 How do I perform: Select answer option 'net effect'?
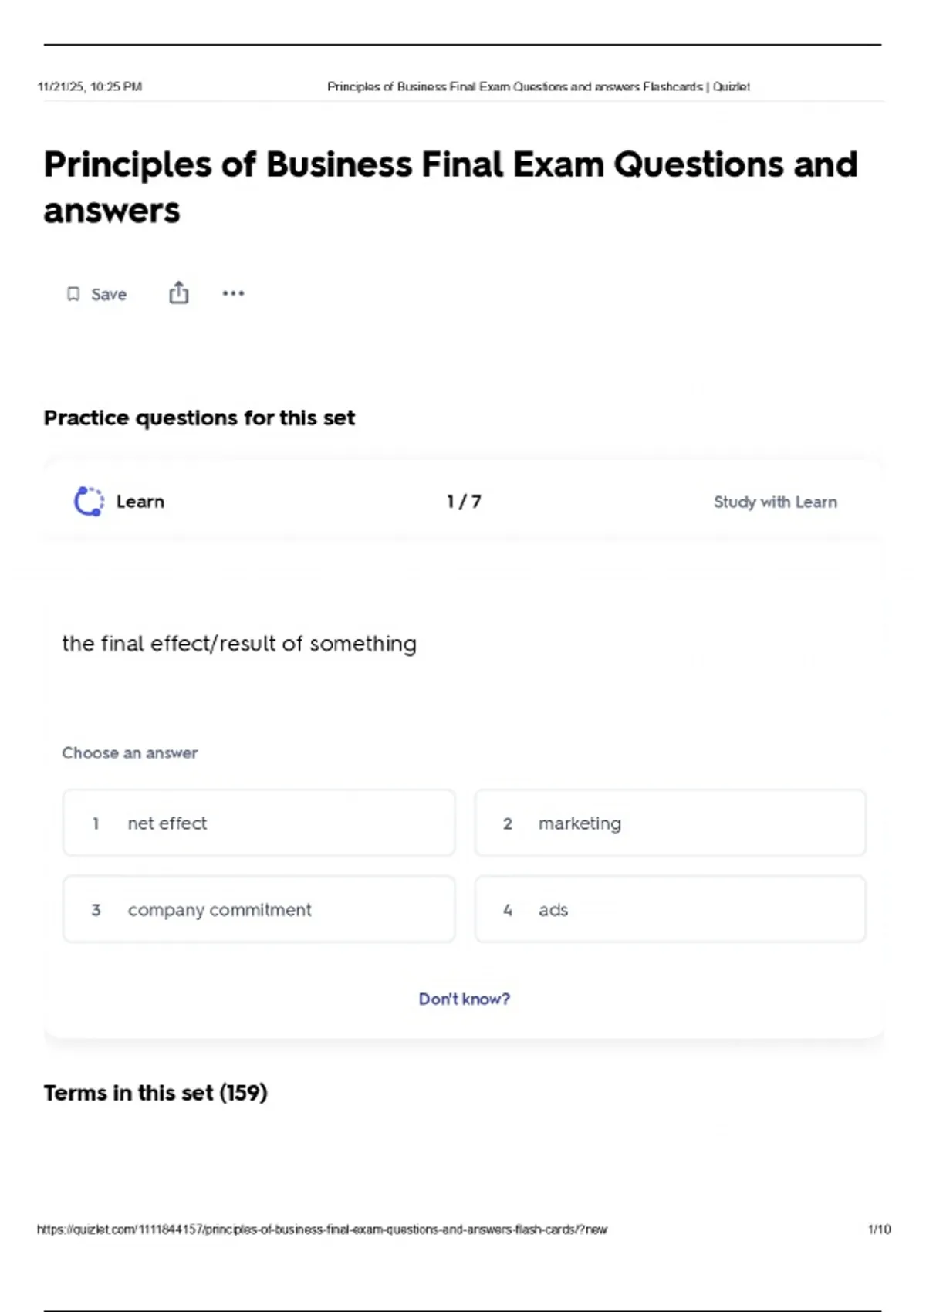coord(259,823)
